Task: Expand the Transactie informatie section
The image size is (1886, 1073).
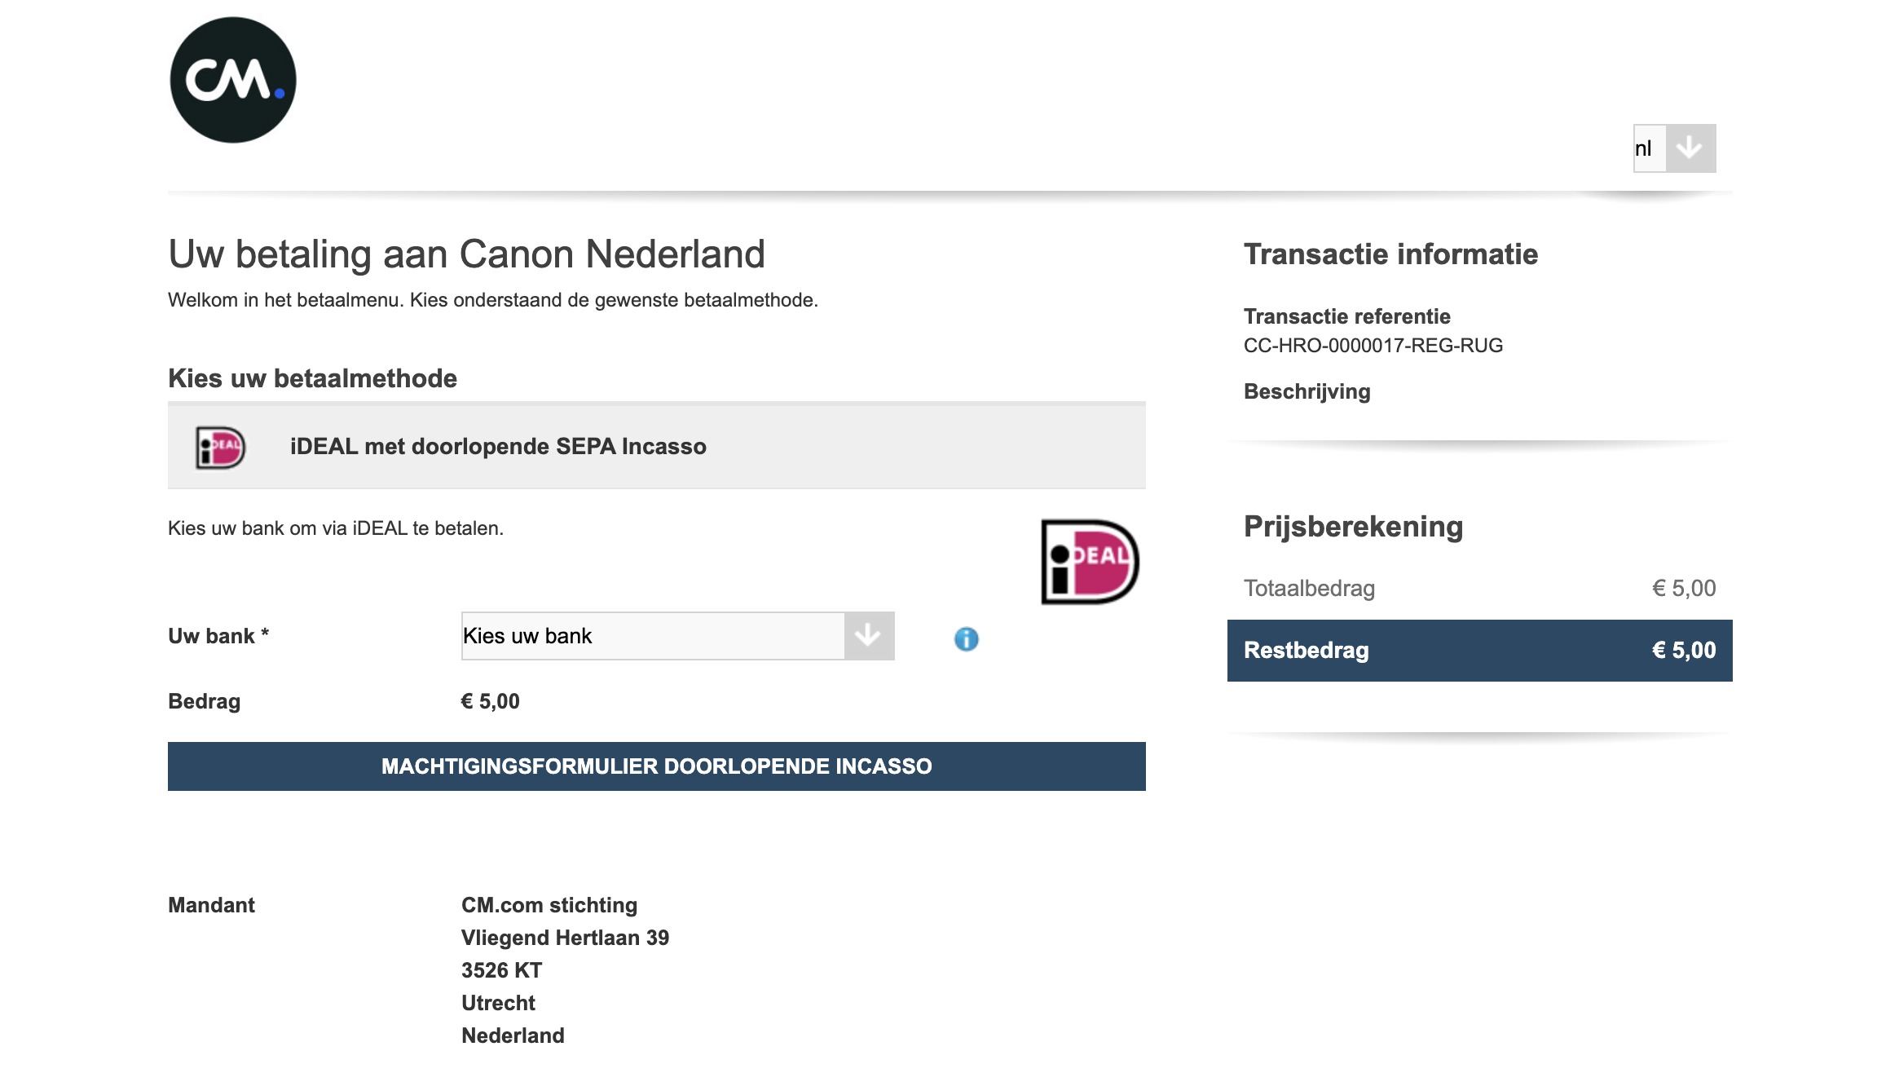Action: click(x=1390, y=254)
